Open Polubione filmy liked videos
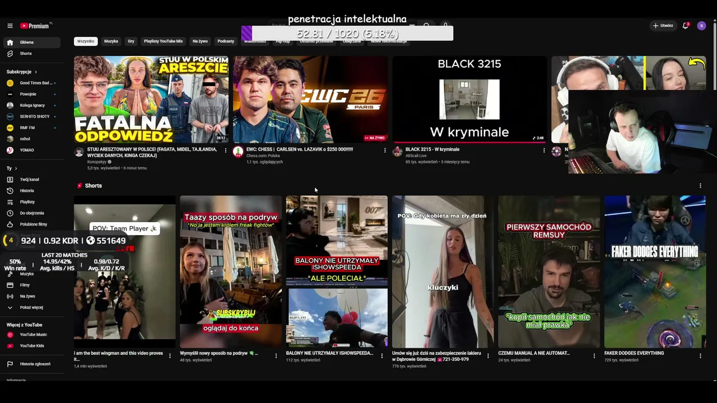Image resolution: width=717 pixels, height=403 pixels. (31, 224)
